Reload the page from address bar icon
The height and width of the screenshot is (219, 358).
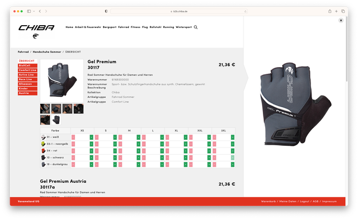pyautogui.click(x=246, y=11)
